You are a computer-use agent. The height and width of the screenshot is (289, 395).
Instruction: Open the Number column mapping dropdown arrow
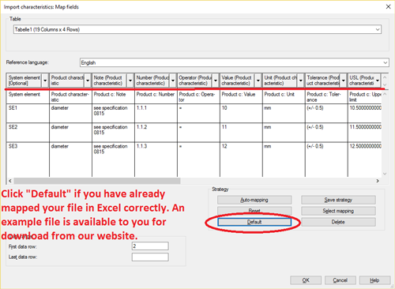coord(173,81)
